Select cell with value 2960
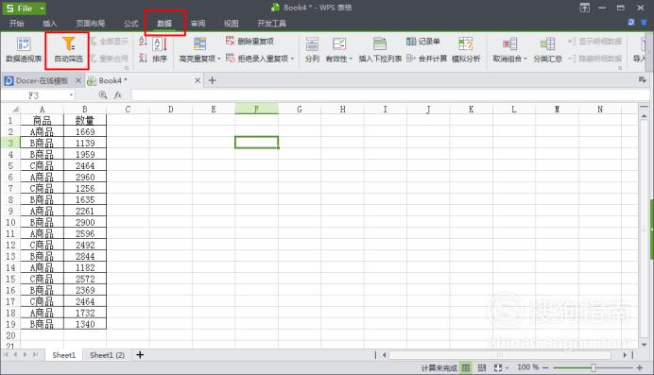 pos(85,177)
